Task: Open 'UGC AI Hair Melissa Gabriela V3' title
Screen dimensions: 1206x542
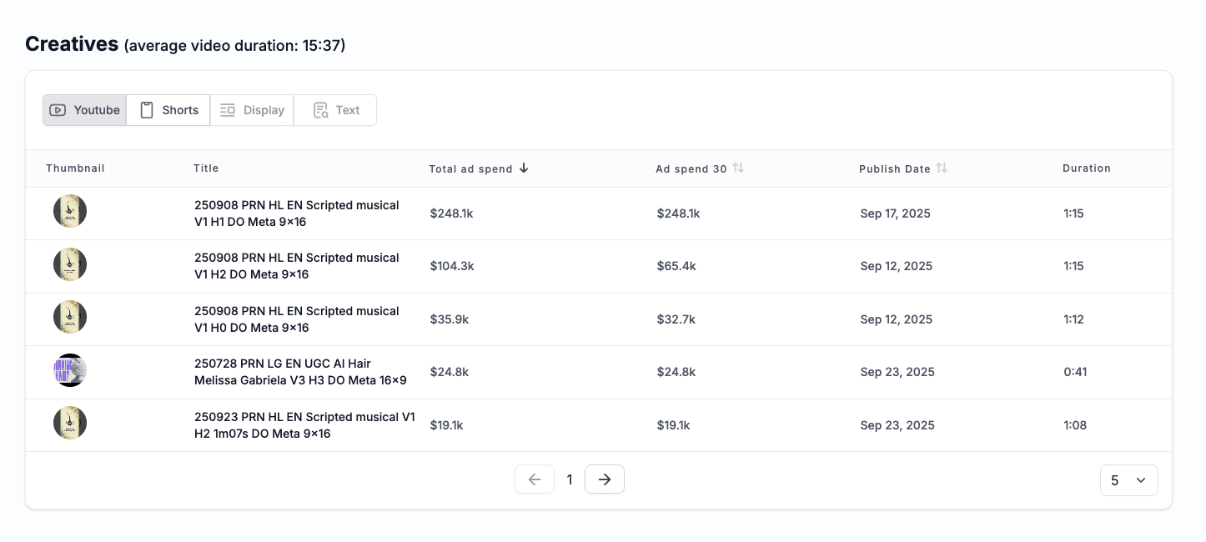Action: pyautogui.click(x=299, y=372)
